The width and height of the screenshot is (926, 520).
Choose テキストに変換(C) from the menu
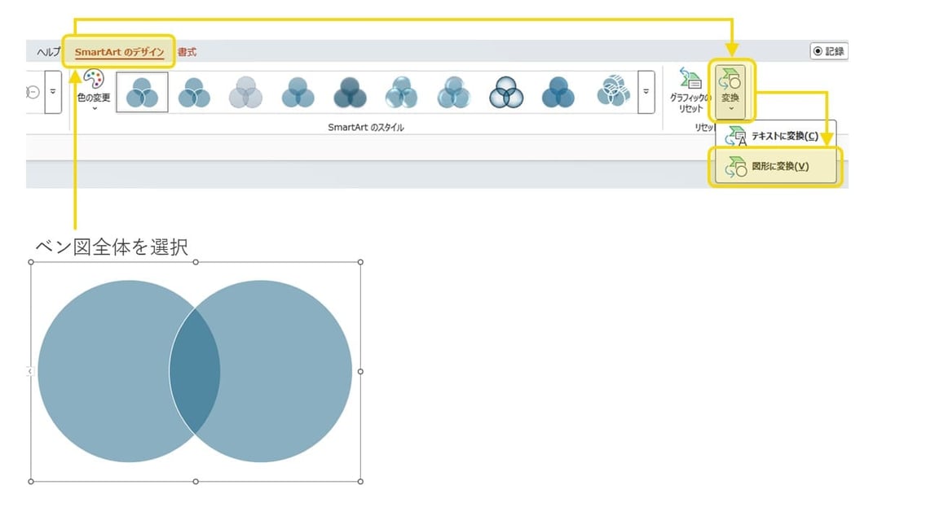pos(775,136)
